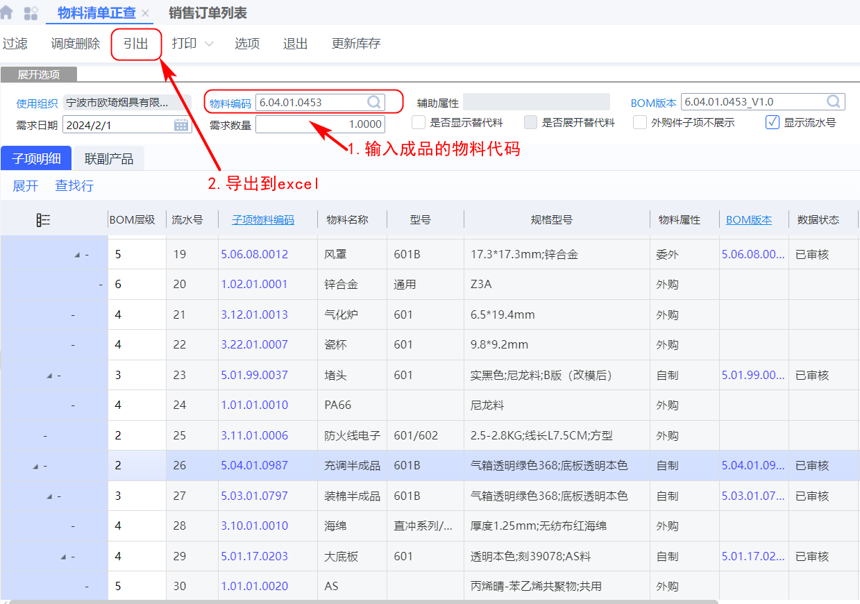Switch to 销售订单列表 tab
The width and height of the screenshot is (860, 604).
tap(208, 13)
